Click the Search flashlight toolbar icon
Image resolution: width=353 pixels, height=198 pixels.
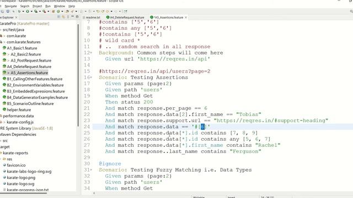pyautogui.click(x=72, y=11)
